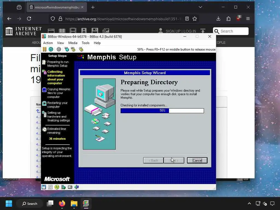Switch to Firefox from taskbar

click(x=62, y=203)
